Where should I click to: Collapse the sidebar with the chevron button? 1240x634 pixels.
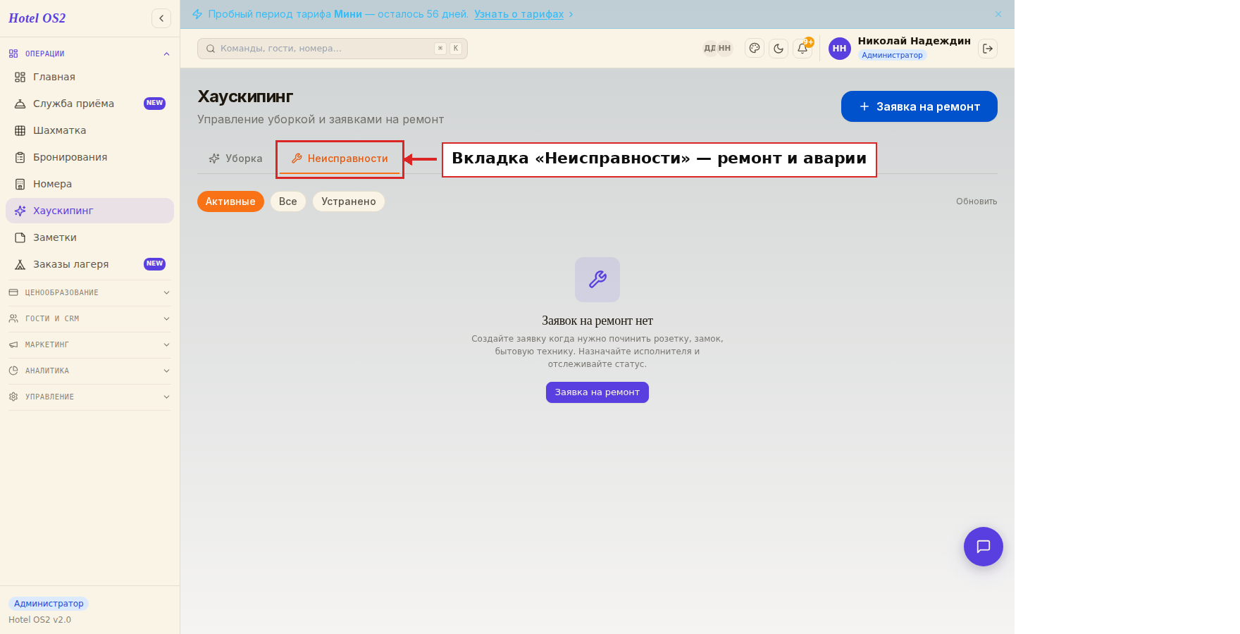click(x=161, y=18)
